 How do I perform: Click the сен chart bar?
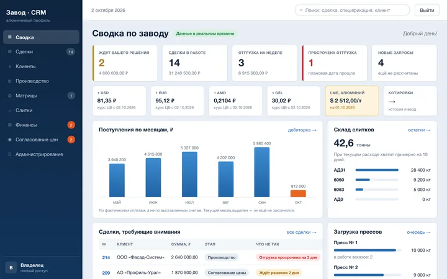pyautogui.click(x=262, y=172)
